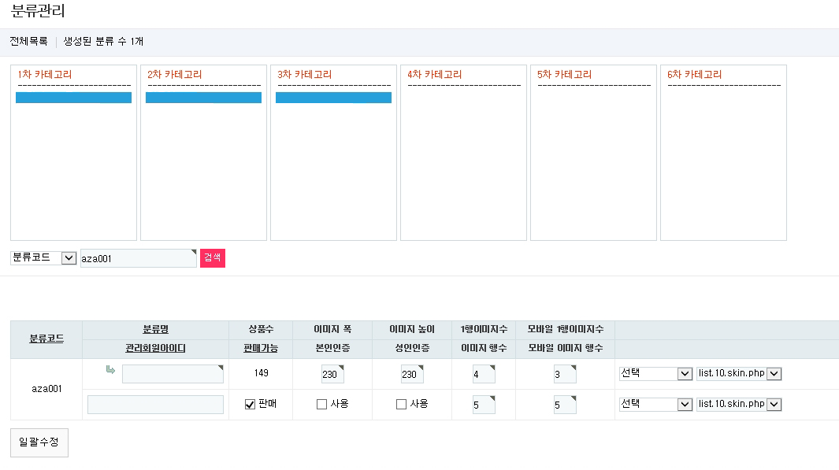The image size is (839, 470).
Task: Focus the search field containing aza001
Action: 138,258
